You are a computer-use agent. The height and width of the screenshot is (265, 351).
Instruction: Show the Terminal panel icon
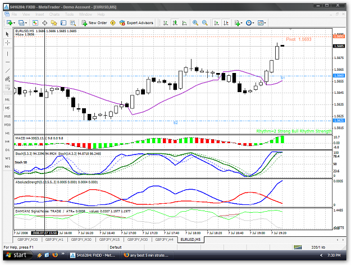63,23
